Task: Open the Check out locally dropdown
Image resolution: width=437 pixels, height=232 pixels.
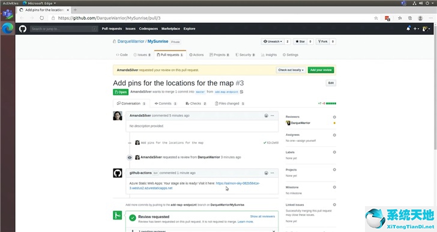Action: (x=291, y=70)
